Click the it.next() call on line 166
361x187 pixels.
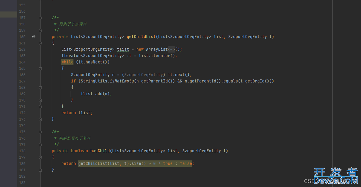point(178,75)
